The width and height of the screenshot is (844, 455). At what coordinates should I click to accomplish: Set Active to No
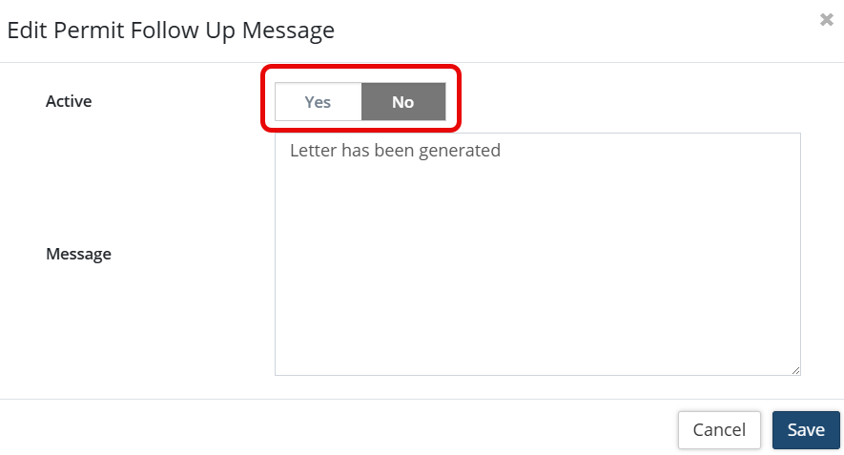[402, 102]
